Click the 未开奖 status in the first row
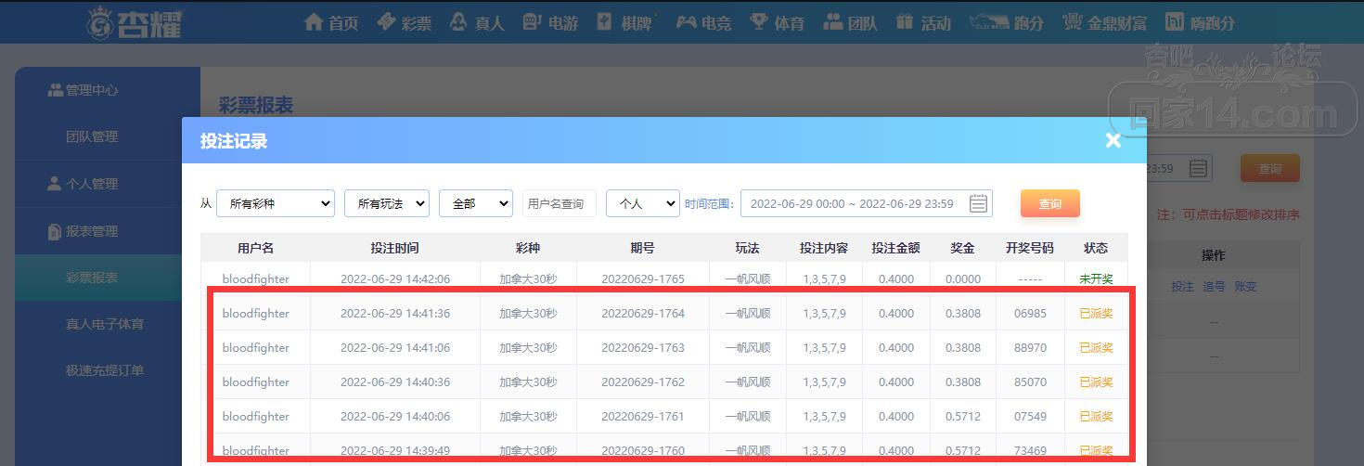 (x=1096, y=278)
